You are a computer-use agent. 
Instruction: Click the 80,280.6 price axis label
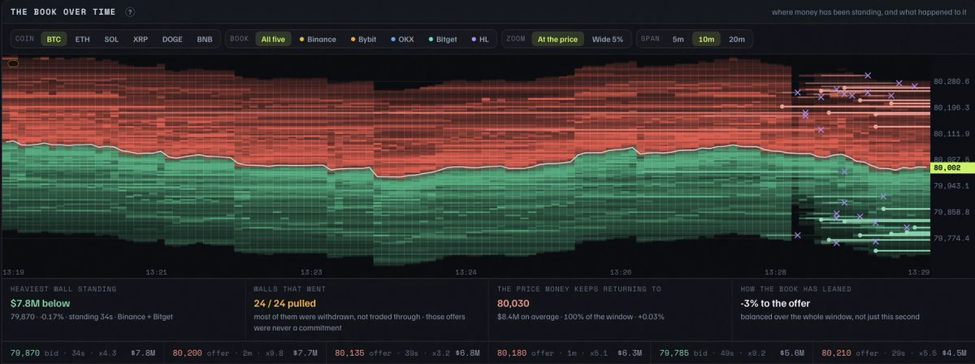point(952,81)
